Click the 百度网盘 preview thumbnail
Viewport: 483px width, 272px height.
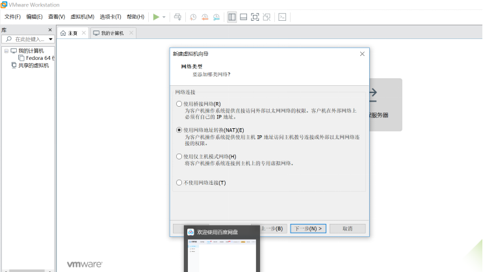pos(222,256)
